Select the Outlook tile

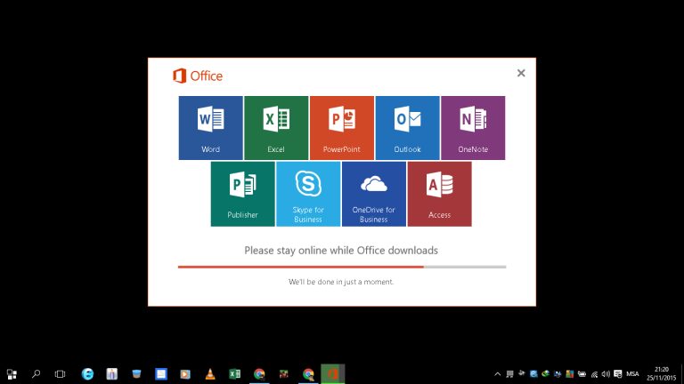[x=407, y=128]
